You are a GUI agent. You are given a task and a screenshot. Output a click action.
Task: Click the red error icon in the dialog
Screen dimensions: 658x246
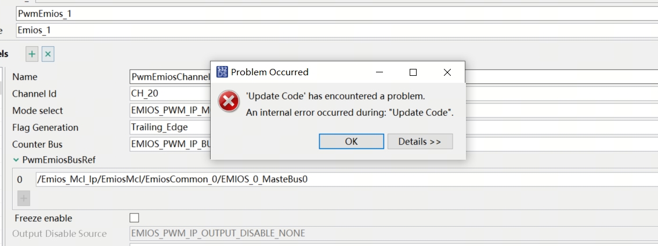coord(229,102)
